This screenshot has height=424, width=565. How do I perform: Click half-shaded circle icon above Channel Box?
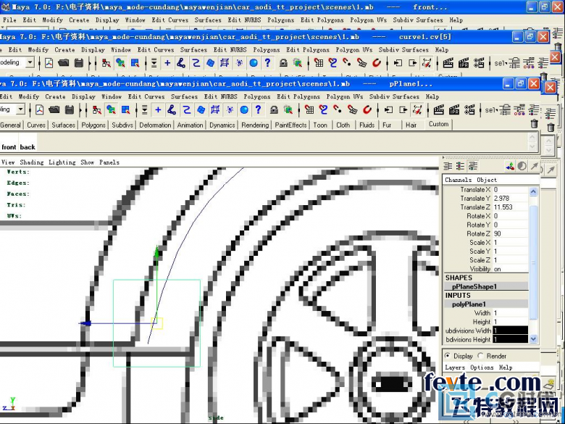[x=522, y=166]
